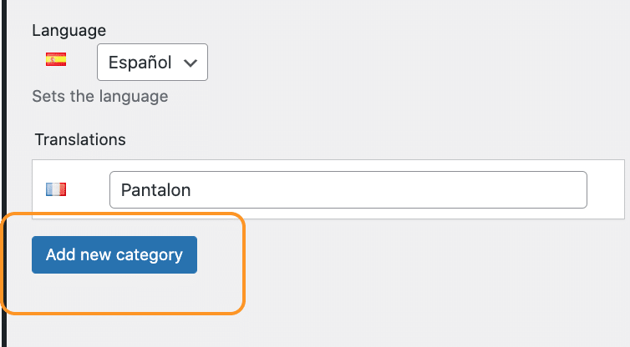Select the Language combo box showing Español
This screenshot has width=630, height=347.
coord(152,63)
